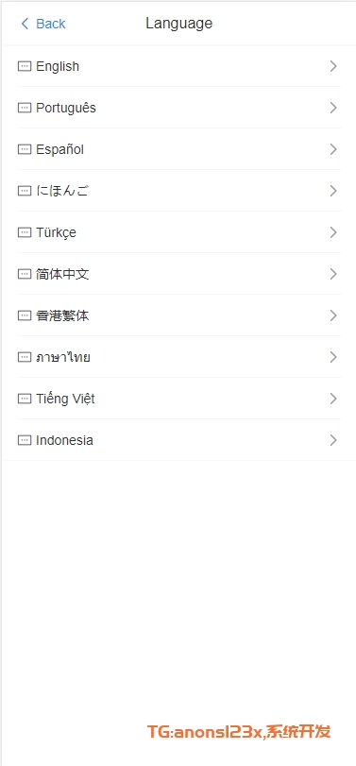Screen dimensions: 356x766
Task: Click the icon next to にほんご
Action: (x=25, y=191)
